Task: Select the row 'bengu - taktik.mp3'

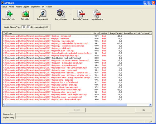Action: click(77, 48)
